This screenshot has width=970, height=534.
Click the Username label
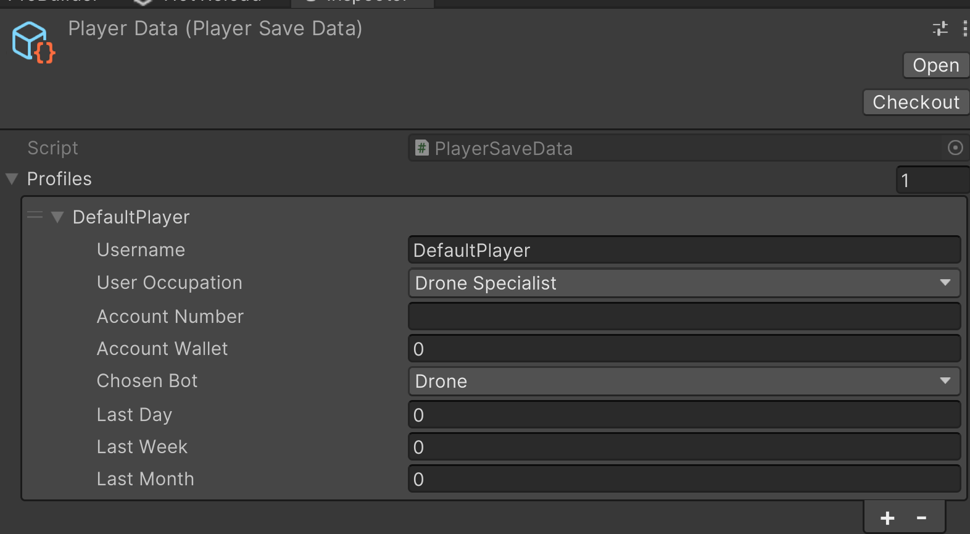(x=141, y=250)
